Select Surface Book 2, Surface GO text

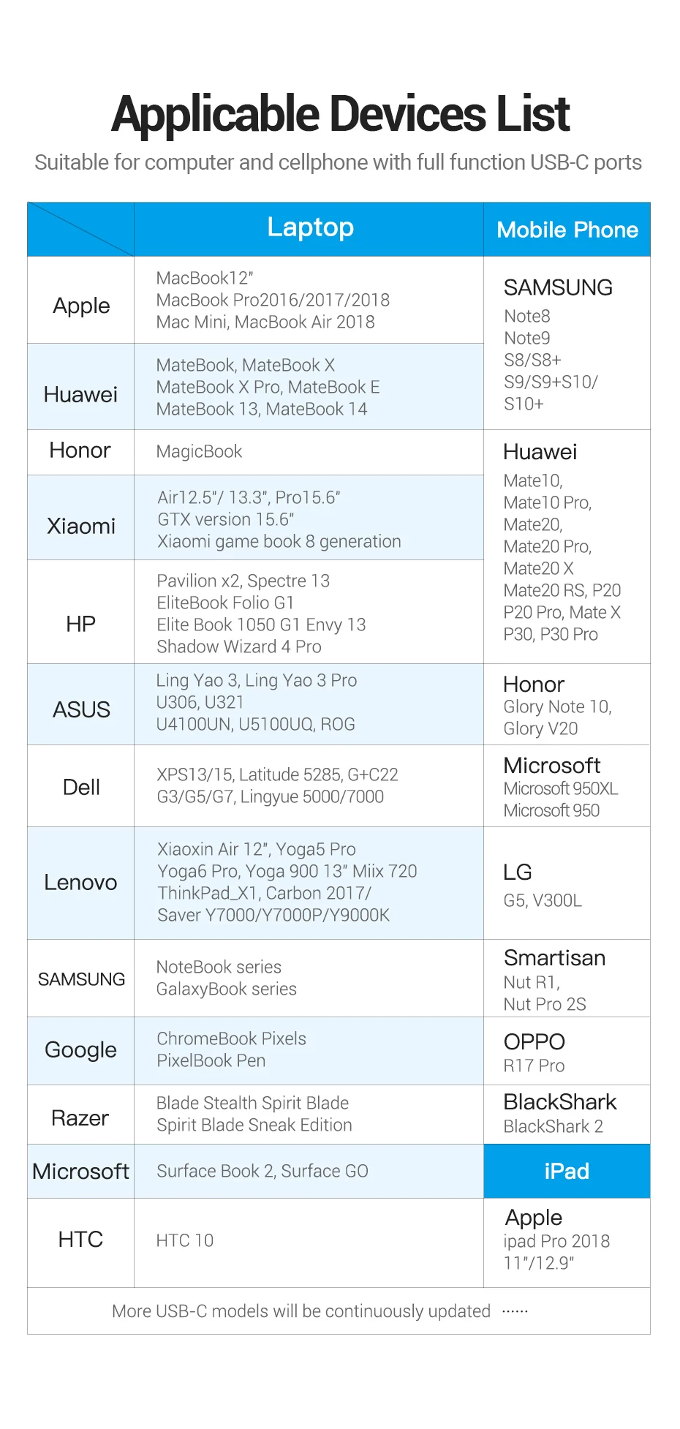(x=262, y=1171)
